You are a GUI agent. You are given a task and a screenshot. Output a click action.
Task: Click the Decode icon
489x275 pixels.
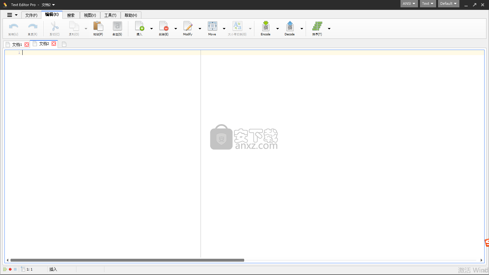290,26
